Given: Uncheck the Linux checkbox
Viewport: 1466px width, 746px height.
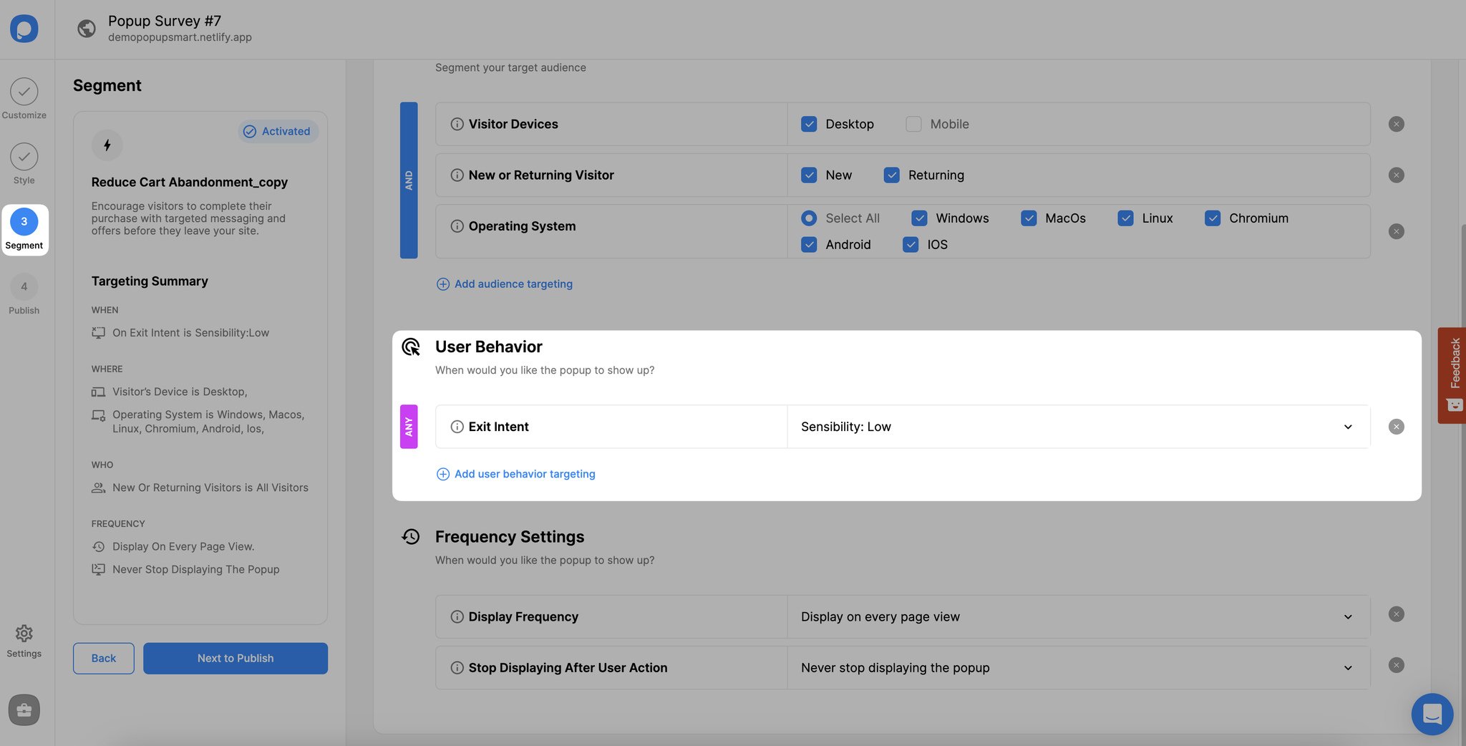Looking at the screenshot, I should (1125, 218).
